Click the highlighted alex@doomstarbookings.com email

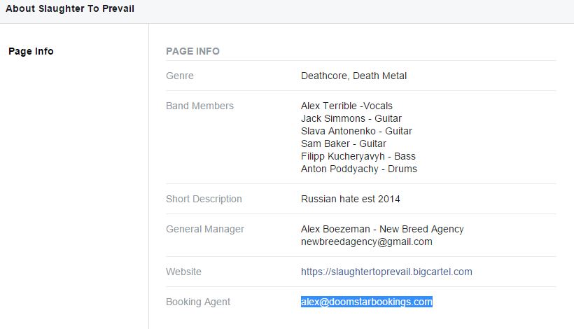click(367, 302)
